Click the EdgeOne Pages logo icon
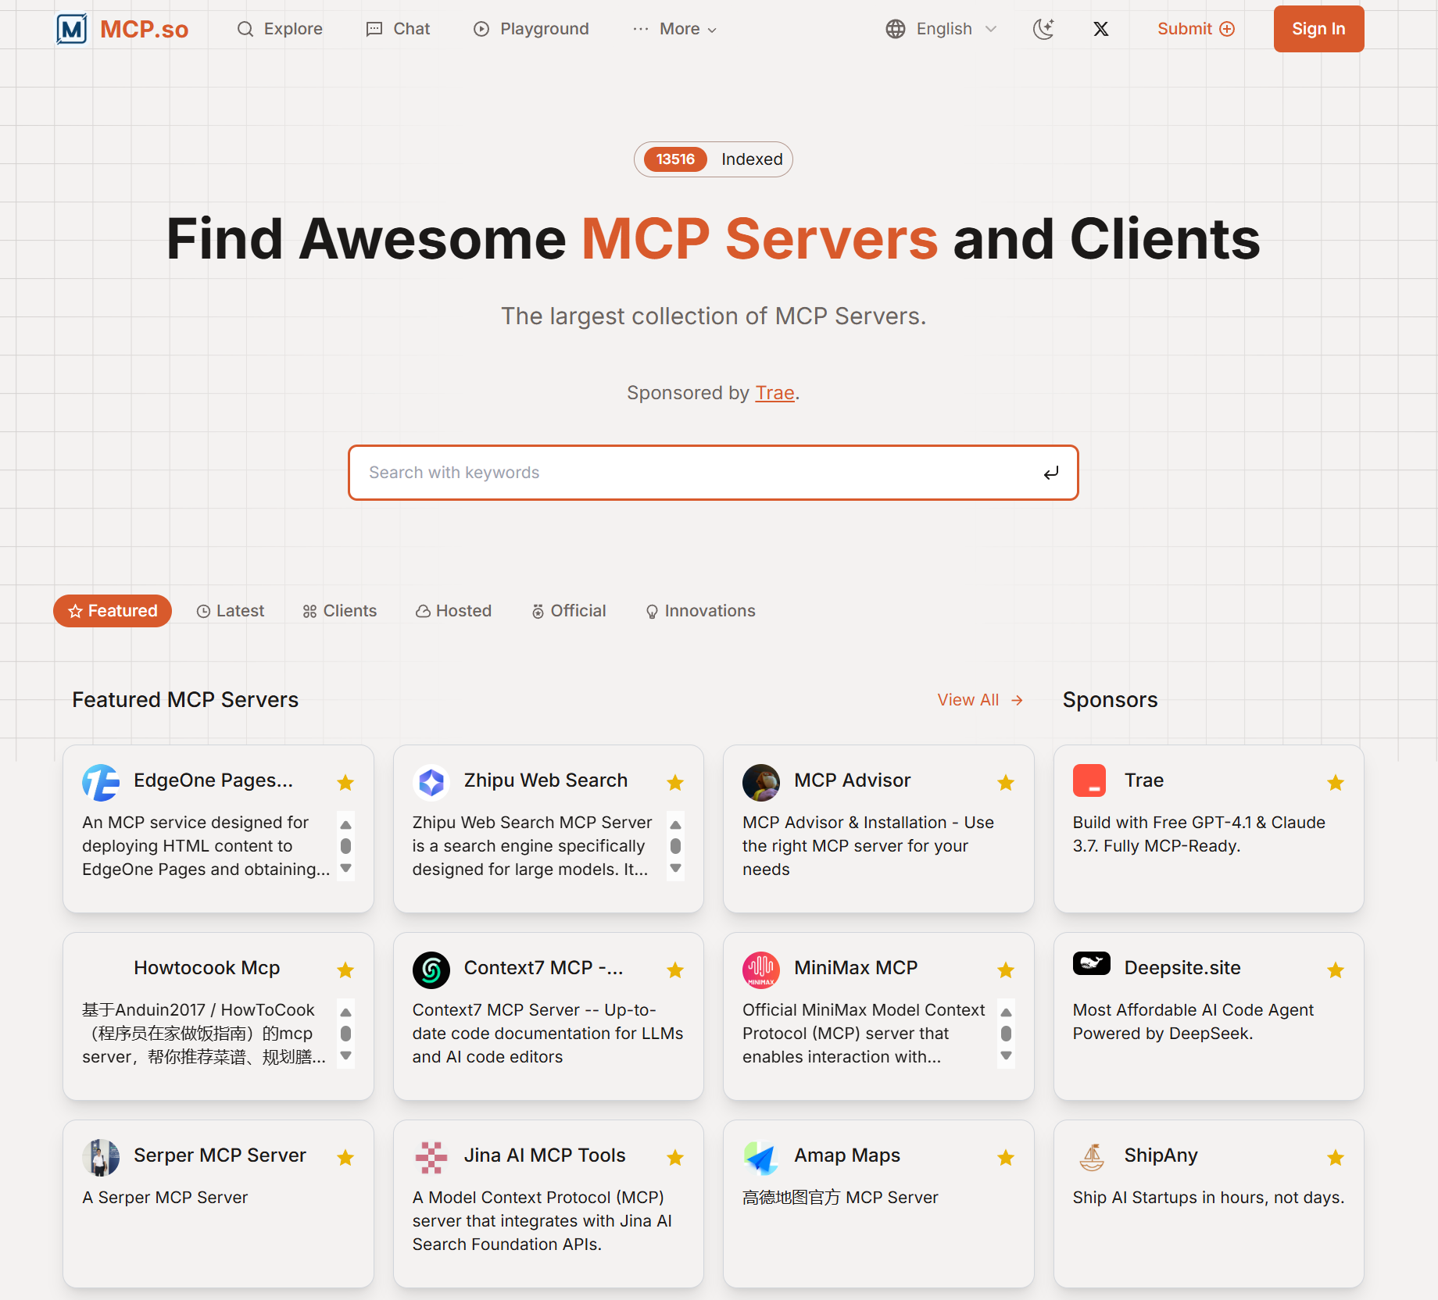 (101, 782)
